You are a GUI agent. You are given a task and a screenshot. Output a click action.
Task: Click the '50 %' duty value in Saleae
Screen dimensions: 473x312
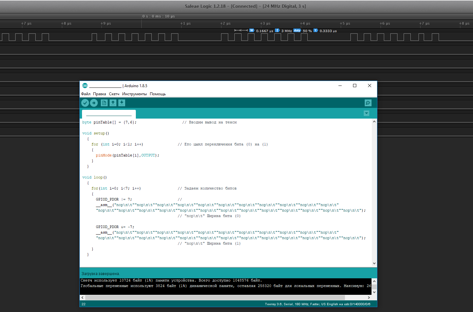[307, 31]
